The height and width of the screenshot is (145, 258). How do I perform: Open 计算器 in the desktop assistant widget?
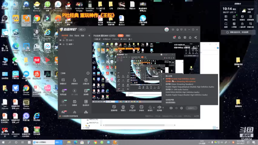[x=234, y=25]
